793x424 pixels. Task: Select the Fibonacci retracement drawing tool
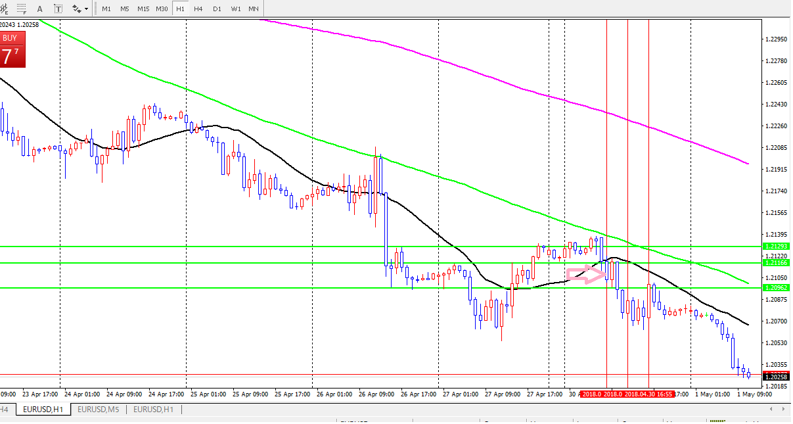coord(22,9)
